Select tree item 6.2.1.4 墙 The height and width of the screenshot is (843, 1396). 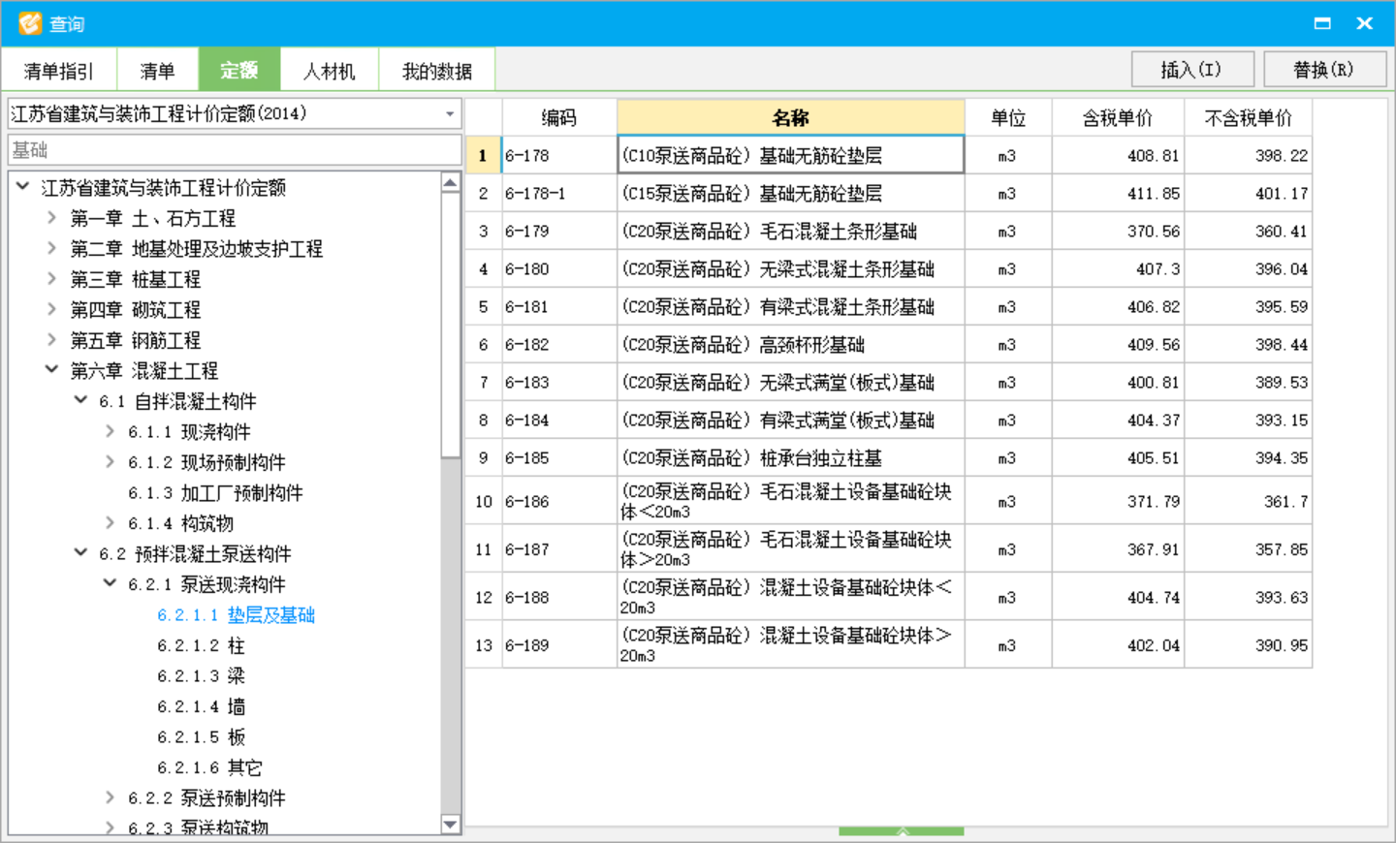(x=201, y=706)
